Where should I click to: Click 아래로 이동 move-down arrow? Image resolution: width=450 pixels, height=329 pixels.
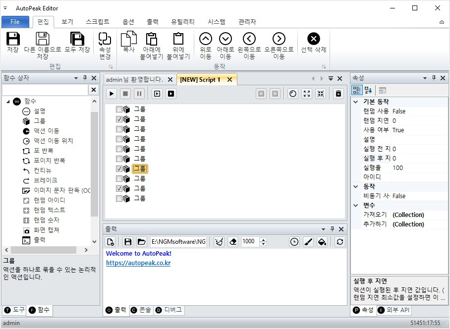[x=225, y=39]
